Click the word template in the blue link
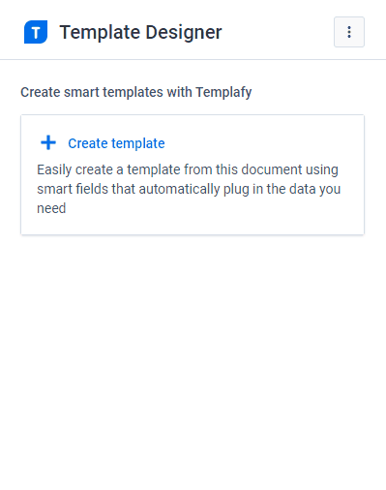Viewport: 386px width, 490px height. [138, 143]
